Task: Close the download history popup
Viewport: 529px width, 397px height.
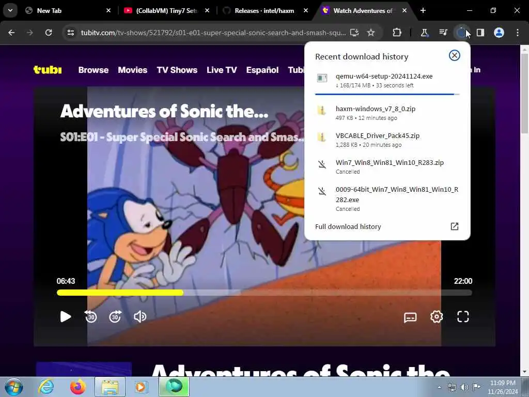Action: tap(455, 55)
